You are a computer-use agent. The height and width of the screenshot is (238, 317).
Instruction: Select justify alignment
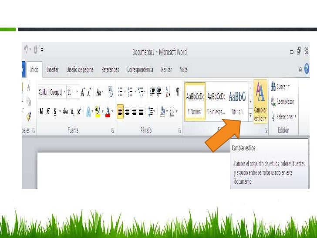click(x=141, y=112)
